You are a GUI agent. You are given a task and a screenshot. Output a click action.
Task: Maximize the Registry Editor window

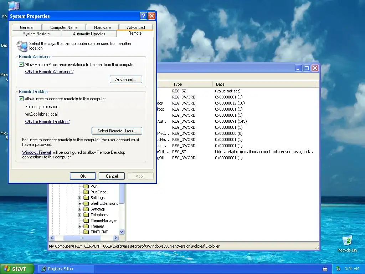coord(307,68)
